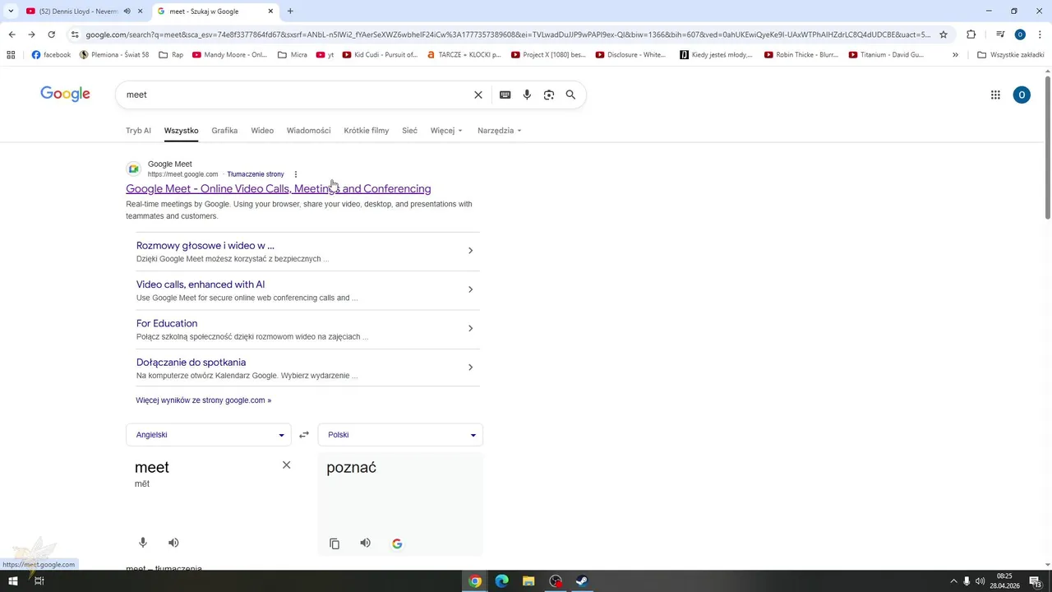The image size is (1052, 592).
Task: Open the three-dot menu next to Google Meet result
Action: pos(296,174)
